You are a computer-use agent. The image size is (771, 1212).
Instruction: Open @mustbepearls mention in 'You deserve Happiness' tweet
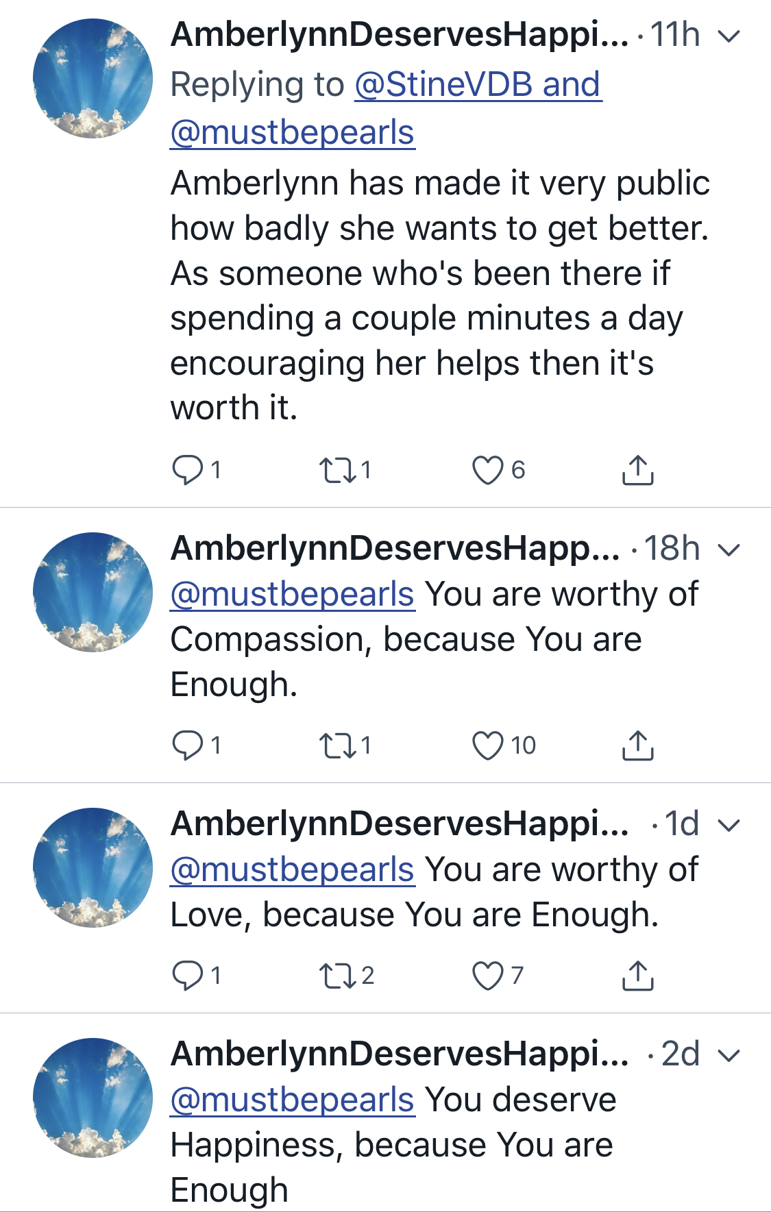pyautogui.click(x=293, y=1100)
